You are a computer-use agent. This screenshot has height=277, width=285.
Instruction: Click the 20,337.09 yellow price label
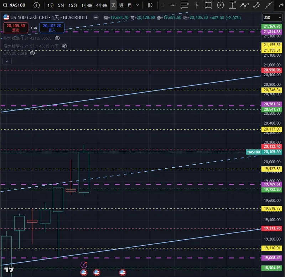(272, 129)
